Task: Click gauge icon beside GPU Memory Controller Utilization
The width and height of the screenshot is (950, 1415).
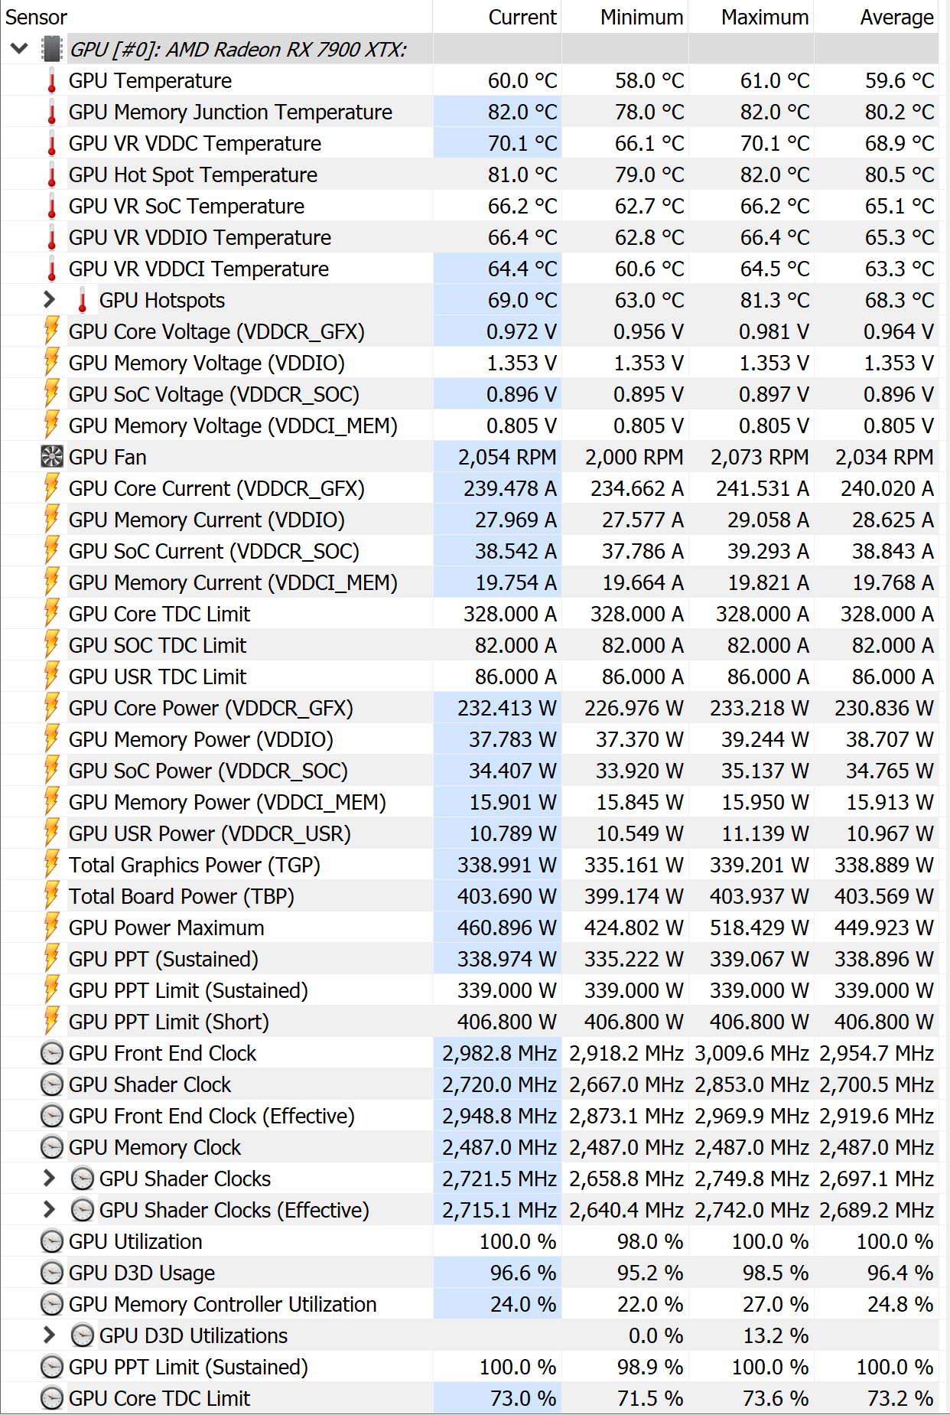Action: point(52,1304)
